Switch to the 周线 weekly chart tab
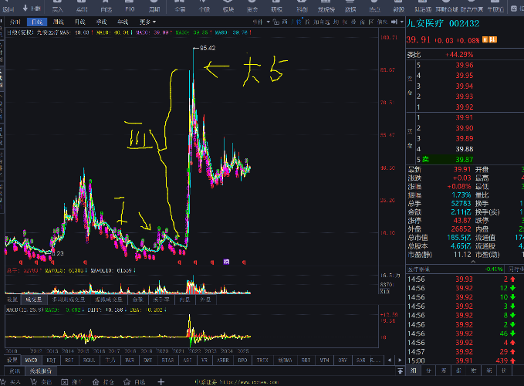The width and height of the screenshot is (524, 386). [x=58, y=22]
